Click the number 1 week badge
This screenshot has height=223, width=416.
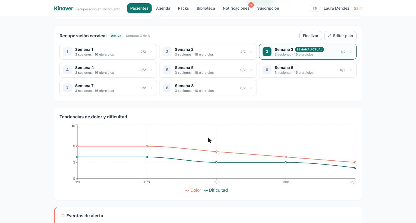(67, 52)
